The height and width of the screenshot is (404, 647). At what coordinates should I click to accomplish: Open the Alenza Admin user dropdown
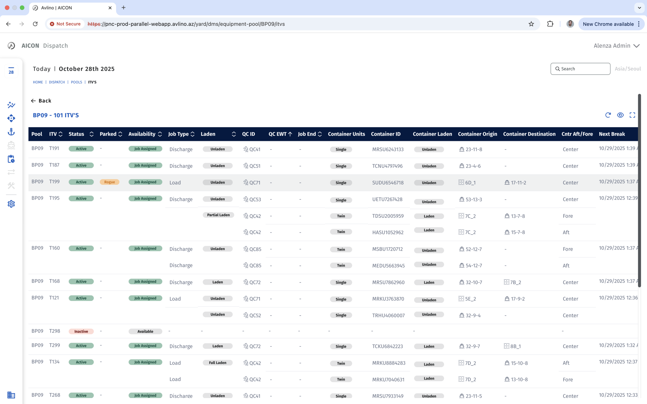tap(616, 46)
